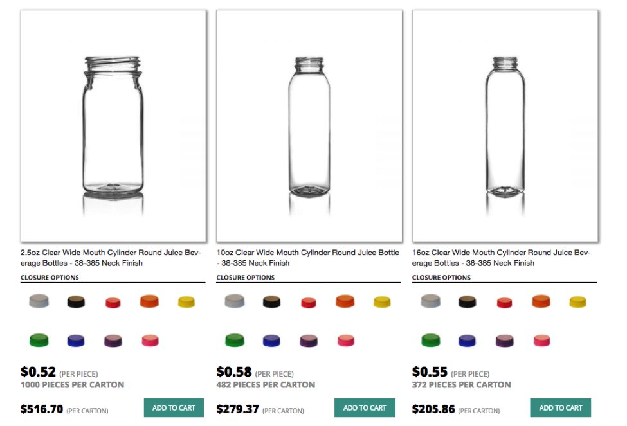Select the pink cap for 10oz bottle
627x426 pixels.
click(345, 341)
